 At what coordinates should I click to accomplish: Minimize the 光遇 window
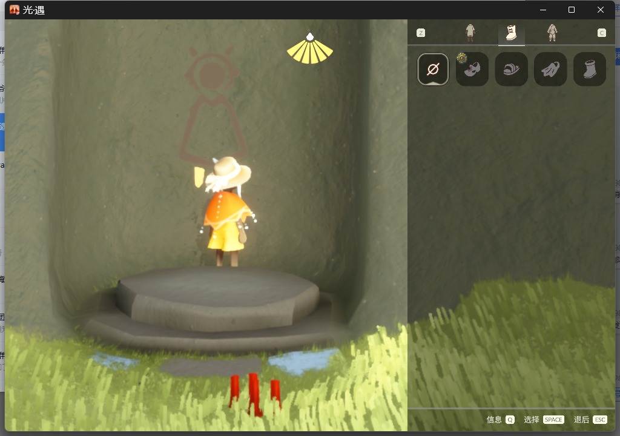543,10
